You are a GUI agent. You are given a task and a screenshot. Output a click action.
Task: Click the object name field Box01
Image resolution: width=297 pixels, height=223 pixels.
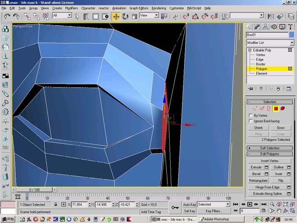click(267, 35)
